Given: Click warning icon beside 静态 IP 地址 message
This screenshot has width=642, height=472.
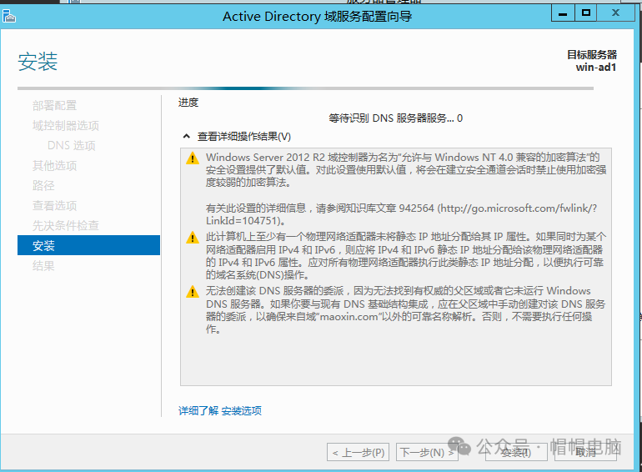Looking at the screenshot, I should pos(193,238).
